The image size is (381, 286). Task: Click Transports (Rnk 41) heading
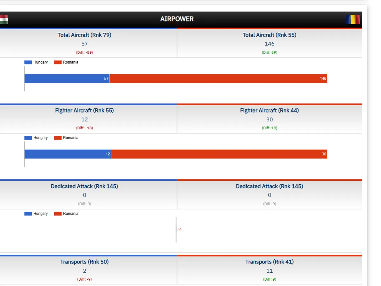coord(269,262)
